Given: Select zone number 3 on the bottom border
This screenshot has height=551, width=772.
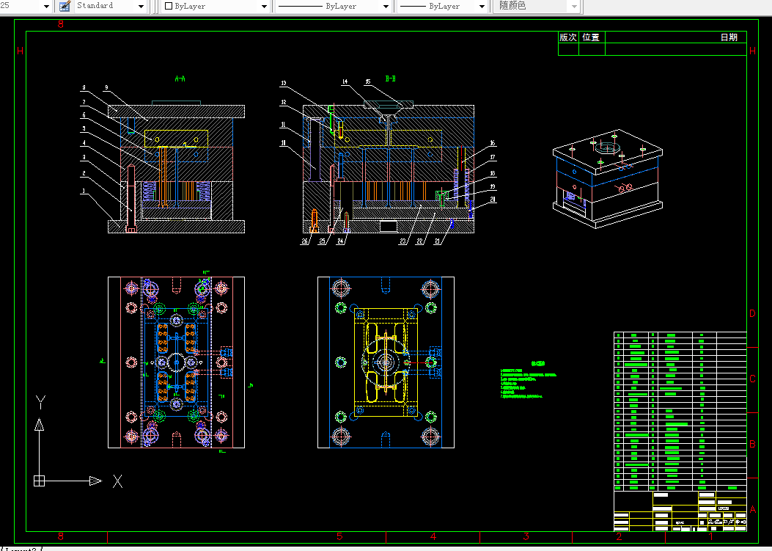Looking at the screenshot, I should 526,536.
